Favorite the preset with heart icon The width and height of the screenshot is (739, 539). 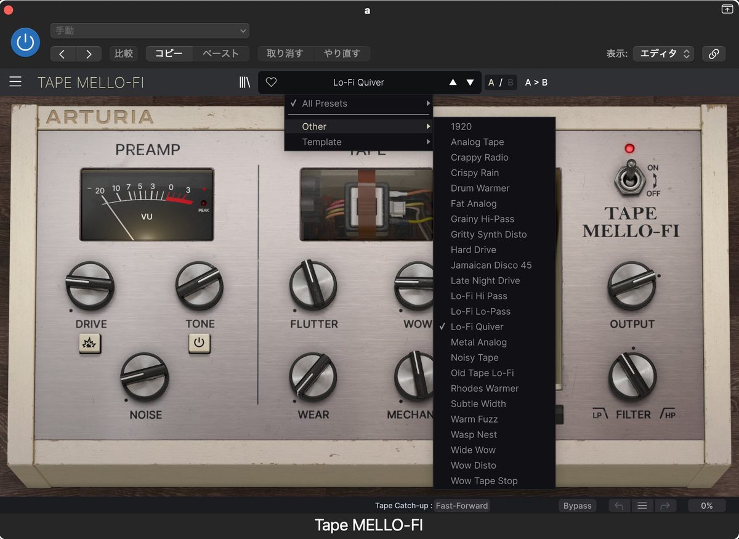271,82
